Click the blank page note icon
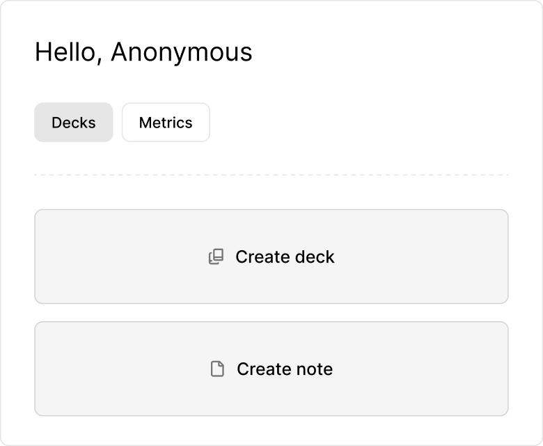The image size is (543, 446). coord(217,369)
